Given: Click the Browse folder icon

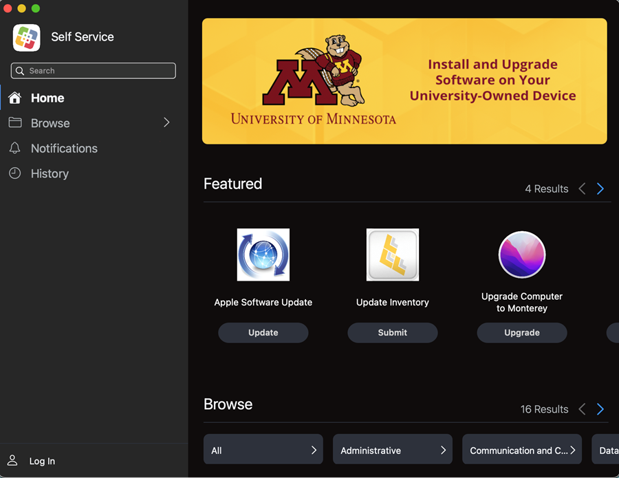Looking at the screenshot, I should click(15, 122).
